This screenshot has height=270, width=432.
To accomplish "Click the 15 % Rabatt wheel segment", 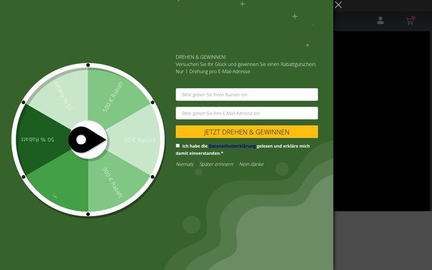I will [63, 96].
